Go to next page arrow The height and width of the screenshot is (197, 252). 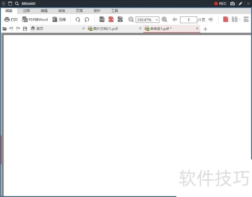(211, 20)
